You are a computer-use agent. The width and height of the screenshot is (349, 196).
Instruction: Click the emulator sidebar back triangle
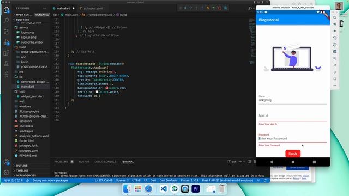click(335, 65)
